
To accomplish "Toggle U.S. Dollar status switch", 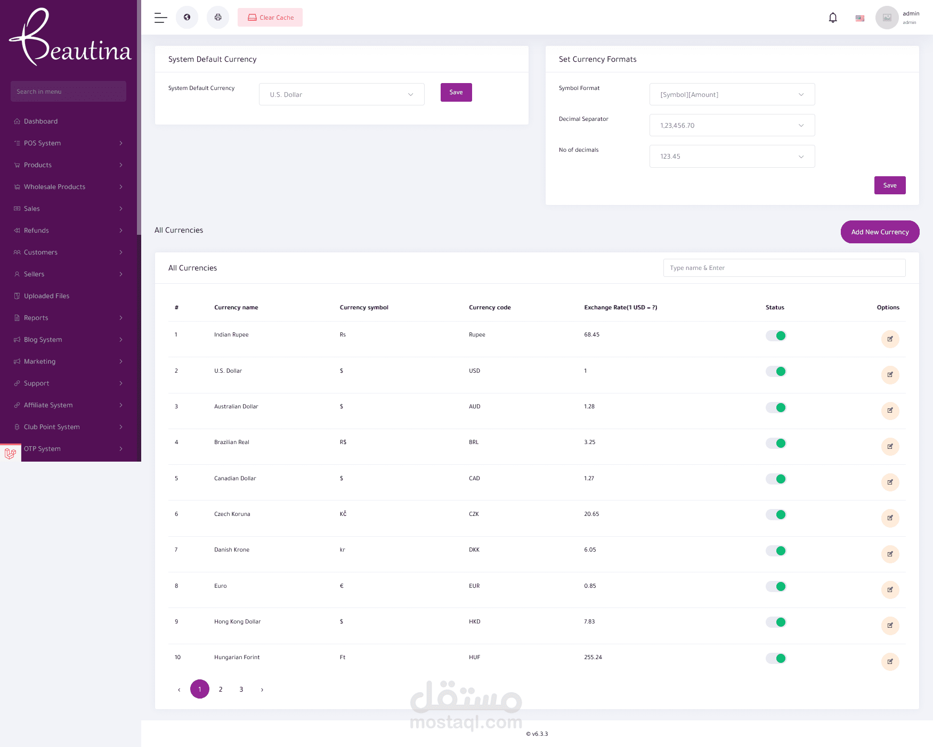I will 776,371.
